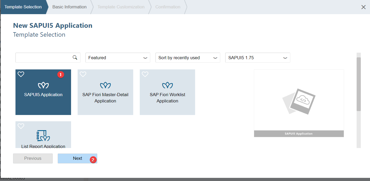Click the Previous button
The image size is (370, 181).
[x=33, y=158]
